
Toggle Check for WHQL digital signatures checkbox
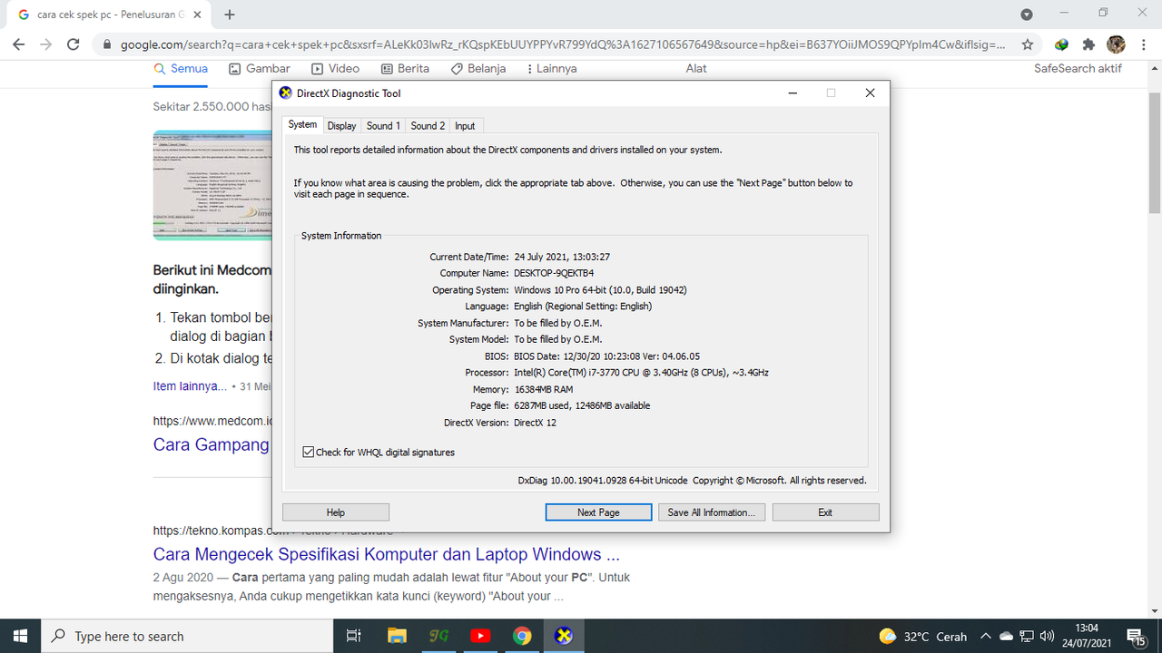click(309, 452)
